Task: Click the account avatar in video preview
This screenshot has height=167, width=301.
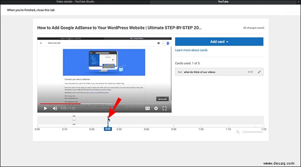Action: coord(168,43)
